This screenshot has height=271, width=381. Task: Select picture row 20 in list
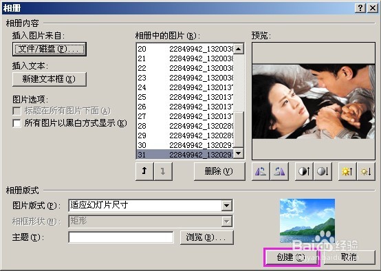(185, 49)
